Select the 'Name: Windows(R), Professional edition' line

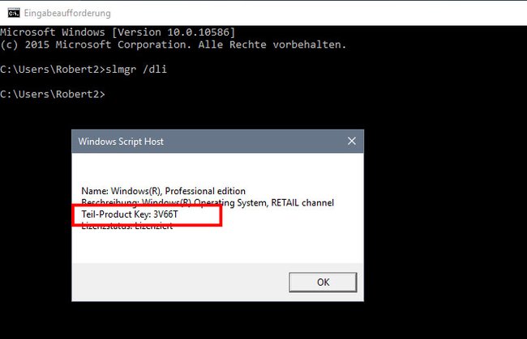pyautogui.click(x=163, y=191)
